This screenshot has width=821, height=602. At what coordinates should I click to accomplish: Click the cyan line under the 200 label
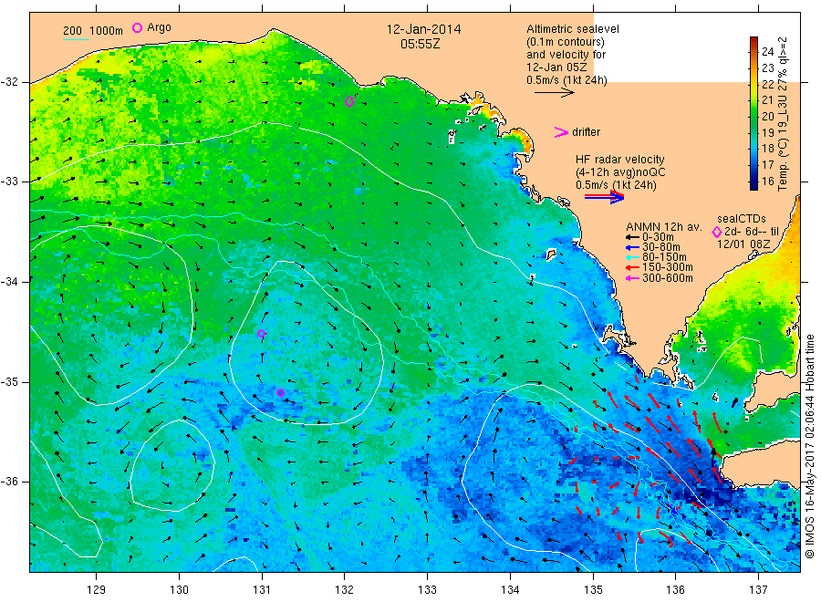click(x=76, y=39)
